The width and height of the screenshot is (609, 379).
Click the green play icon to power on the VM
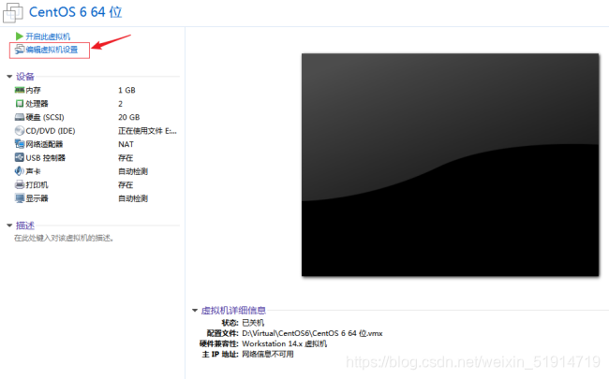pos(19,36)
